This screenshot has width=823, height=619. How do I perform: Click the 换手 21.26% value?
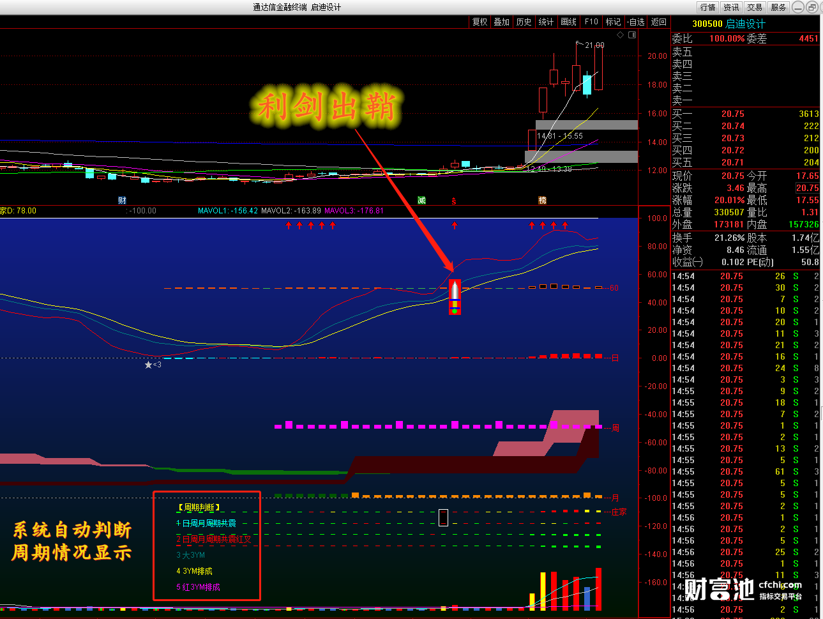tap(729, 238)
